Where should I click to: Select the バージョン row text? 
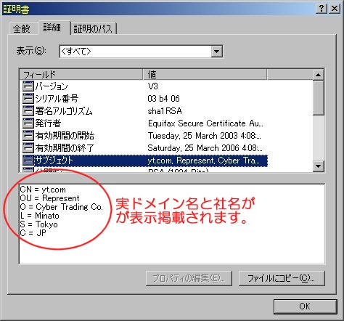52,86
